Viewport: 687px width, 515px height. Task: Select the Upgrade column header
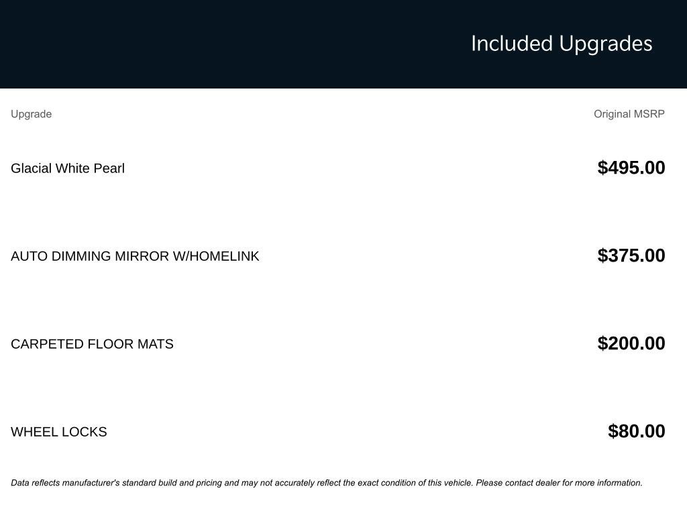click(x=31, y=114)
